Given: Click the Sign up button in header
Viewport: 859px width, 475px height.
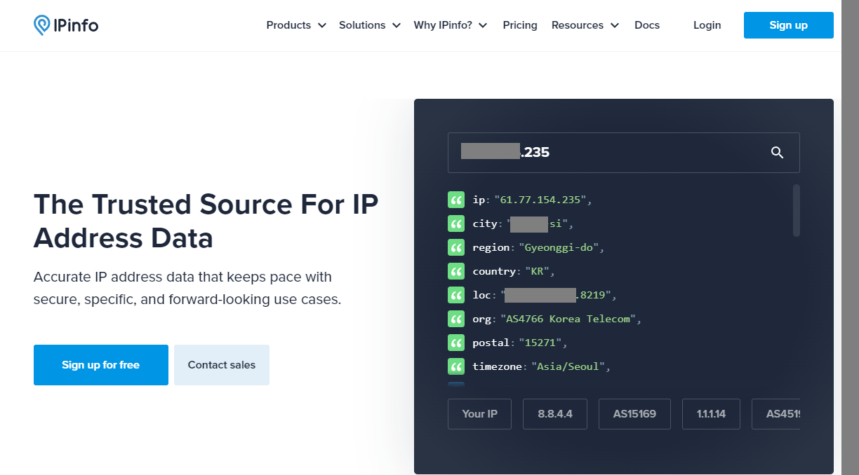Looking at the screenshot, I should click(x=789, y=25).
